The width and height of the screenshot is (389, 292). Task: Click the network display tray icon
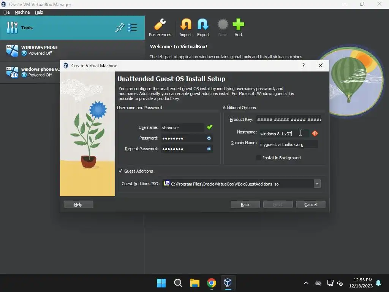coord(330,283)
